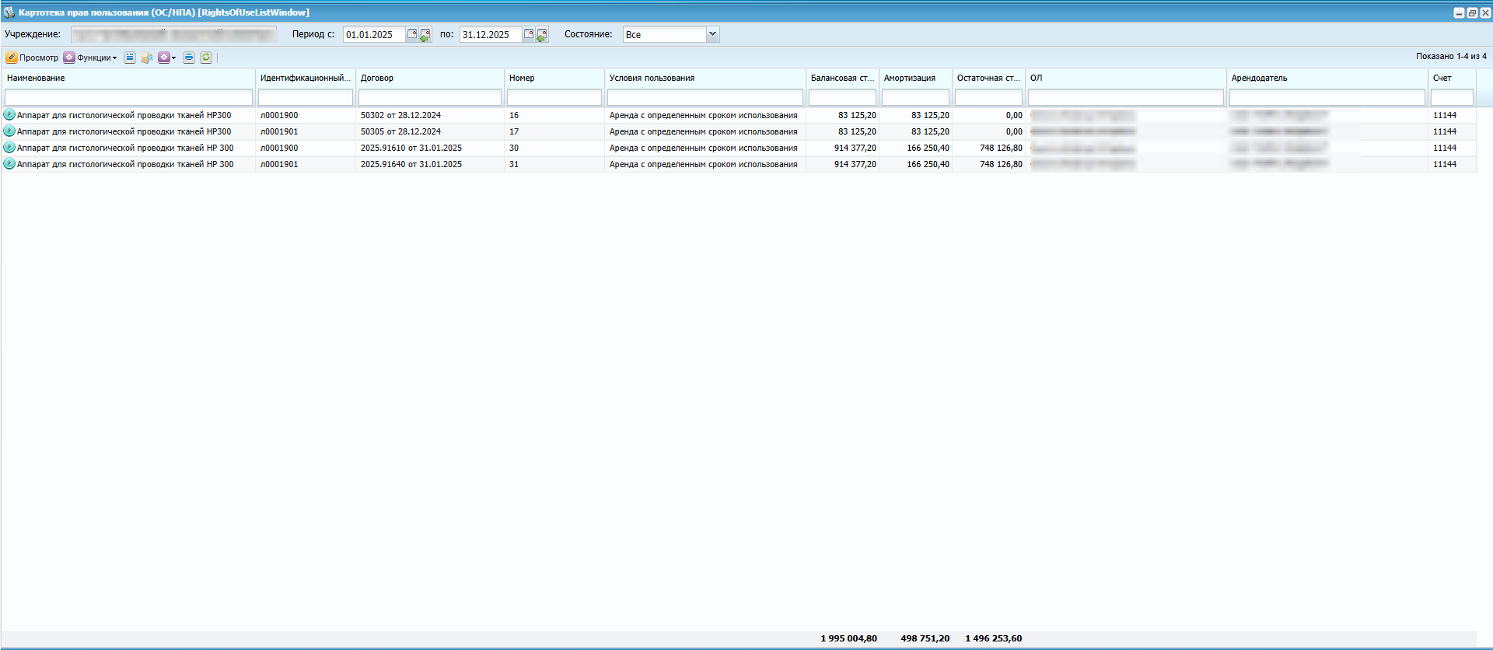Click the Просмотр view button
1493x650 pixels.
point(32,58)
